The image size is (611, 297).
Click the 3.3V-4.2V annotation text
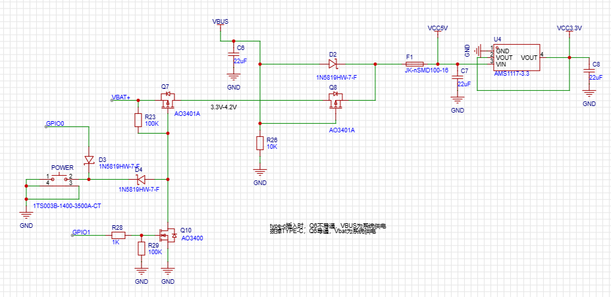224,107
